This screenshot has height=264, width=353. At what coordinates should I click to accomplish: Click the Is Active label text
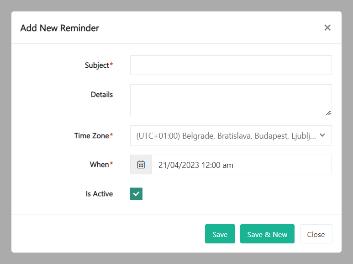point(99,194)
